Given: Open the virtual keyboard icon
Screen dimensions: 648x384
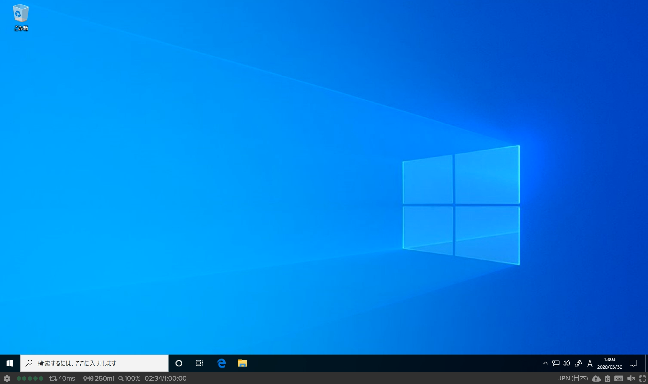Looking at the screenshot, I should tap(619, 379).
